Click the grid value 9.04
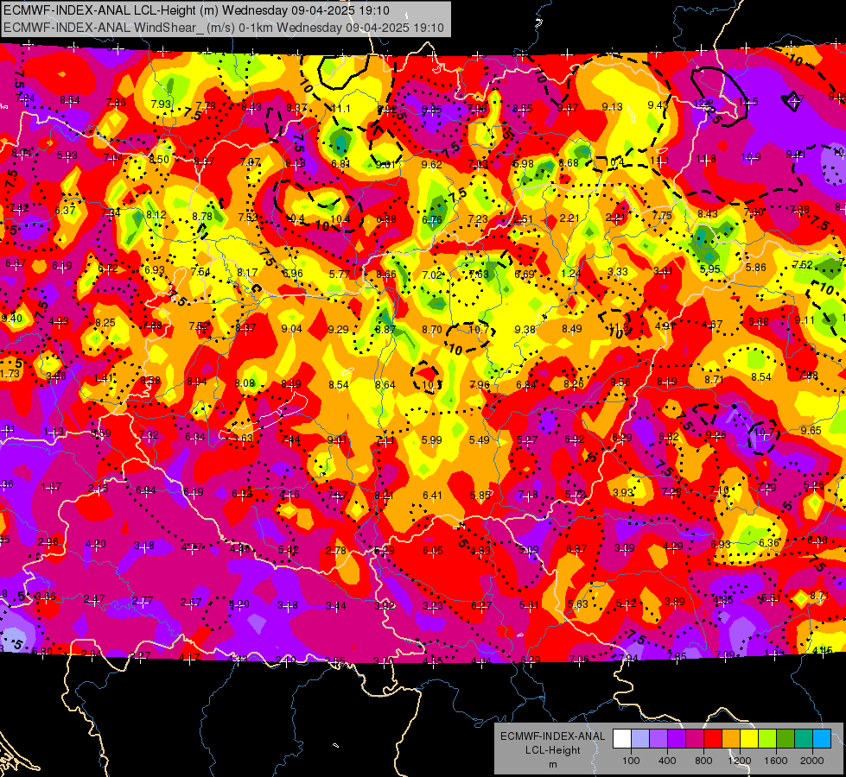Viewport: 846px width, 777px height. click(292, 328)
